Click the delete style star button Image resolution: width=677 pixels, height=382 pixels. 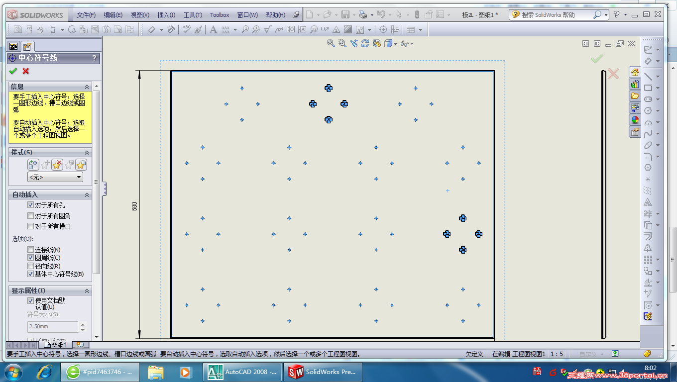pyautogui.click(x=57, y=165)
